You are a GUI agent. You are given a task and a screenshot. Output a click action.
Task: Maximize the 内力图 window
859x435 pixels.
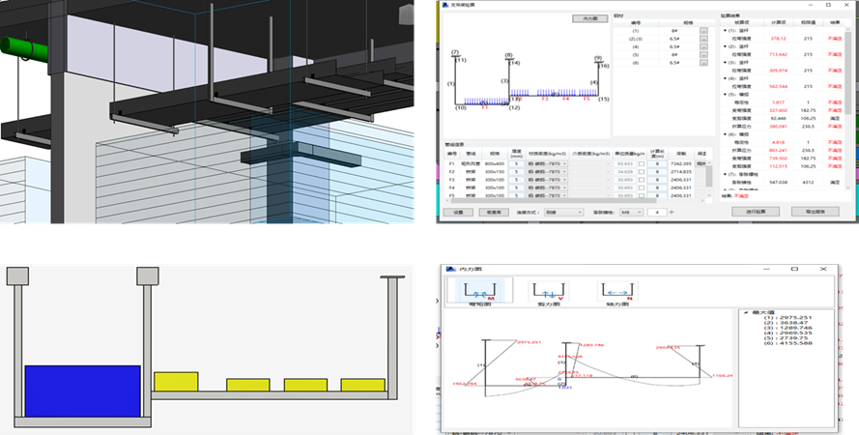tap(794, 269)
